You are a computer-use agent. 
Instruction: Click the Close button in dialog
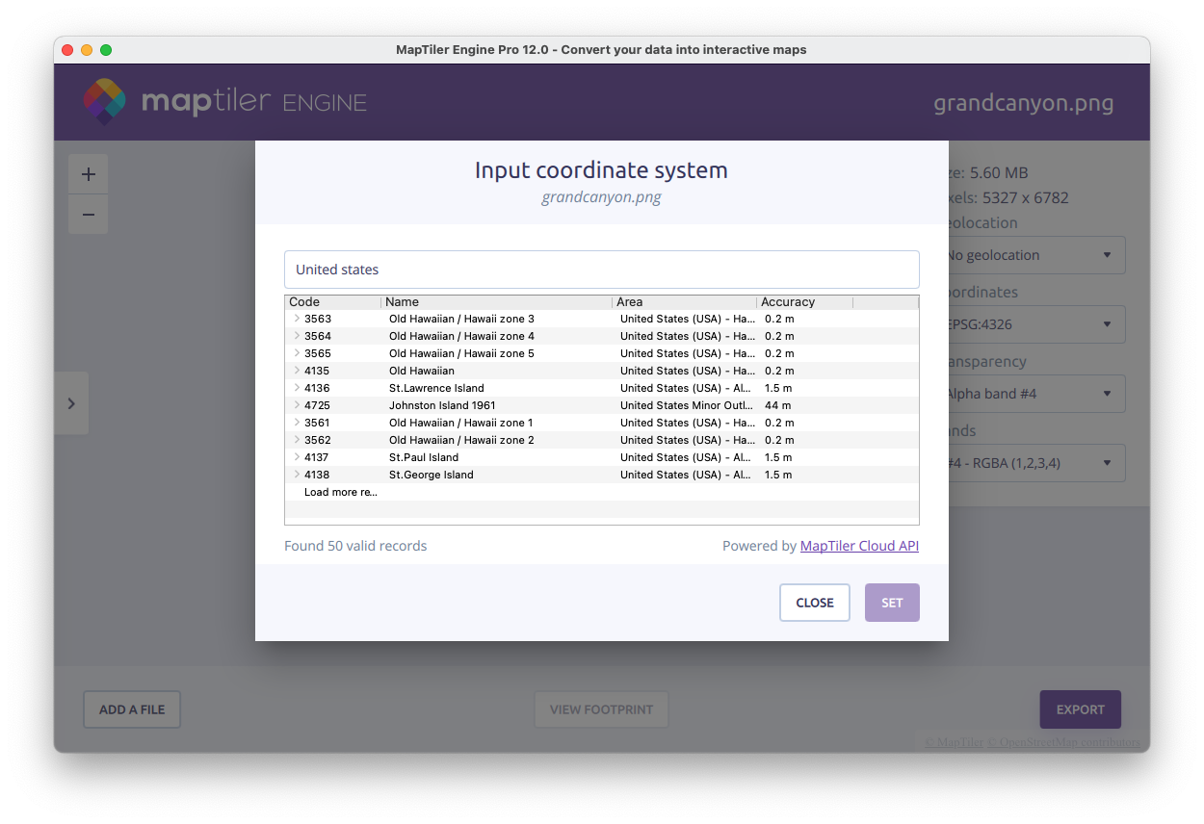pyautogui.click(x=814, y=603)
